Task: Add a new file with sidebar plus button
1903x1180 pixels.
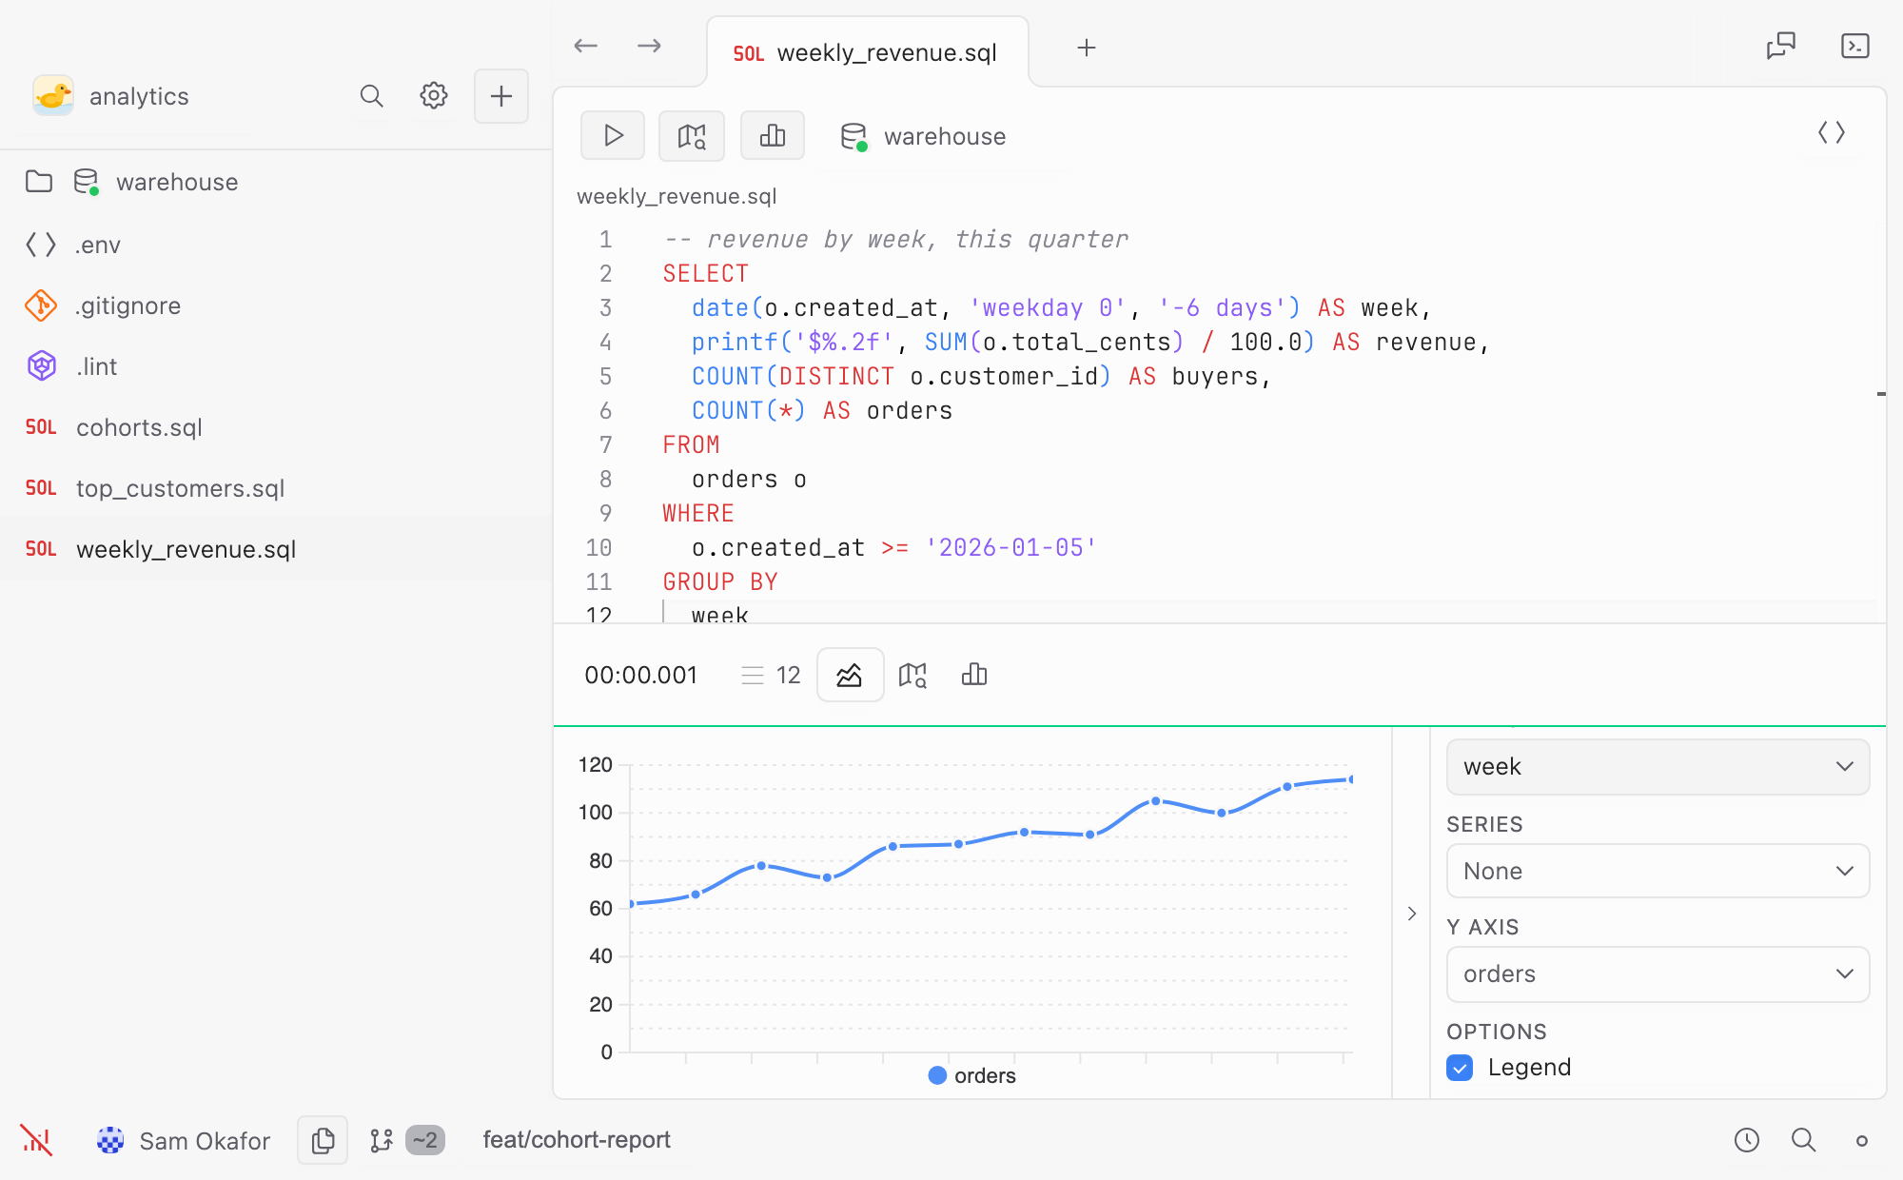Action: [x=501, y=96]
